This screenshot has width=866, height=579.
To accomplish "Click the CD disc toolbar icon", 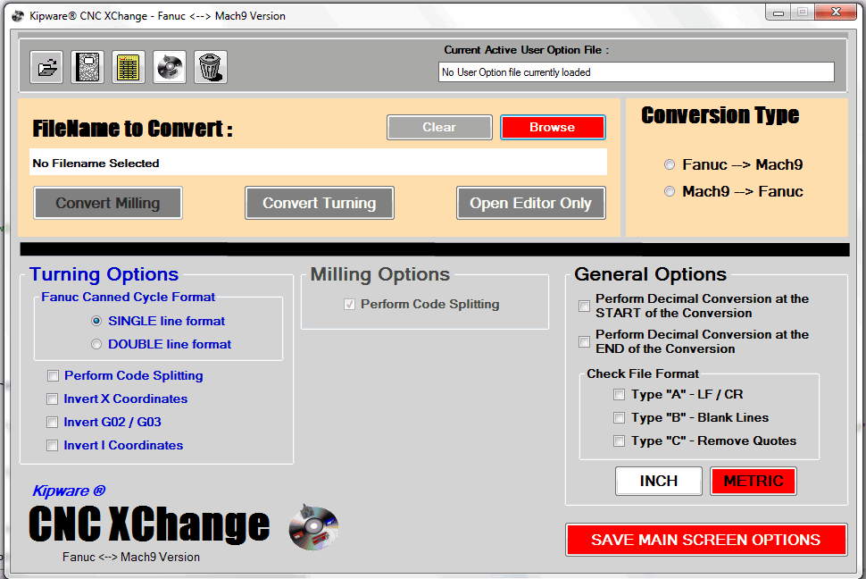I will click(170, 68).
